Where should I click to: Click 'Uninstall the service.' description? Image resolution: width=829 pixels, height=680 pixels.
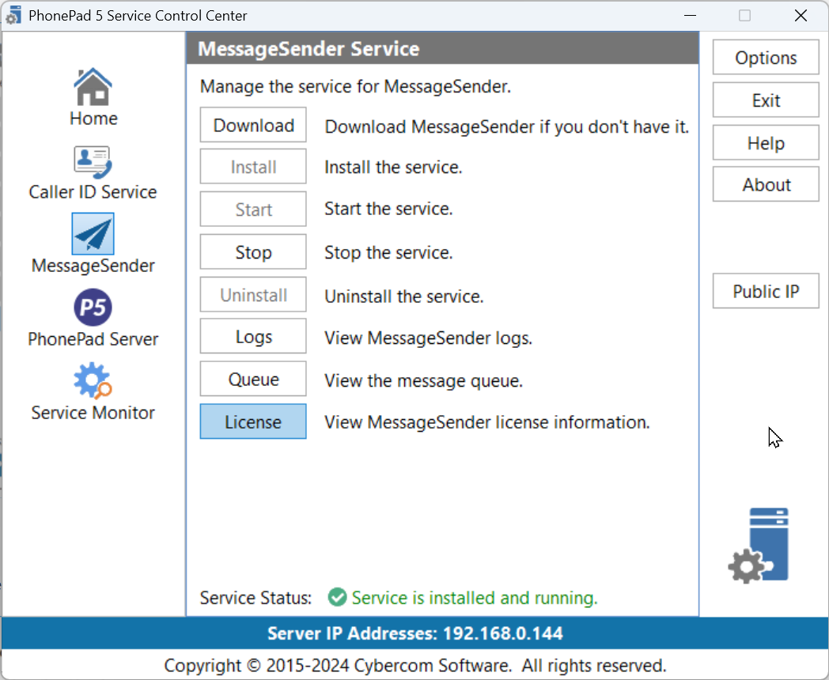pyautogui.click(x=404, y=297)
